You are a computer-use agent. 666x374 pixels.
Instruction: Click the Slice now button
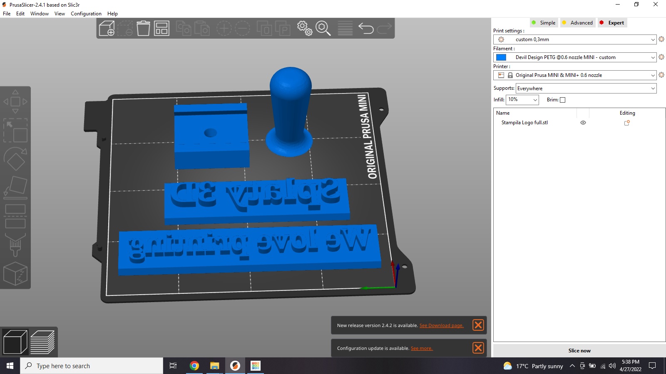click(x=579, y=351)
